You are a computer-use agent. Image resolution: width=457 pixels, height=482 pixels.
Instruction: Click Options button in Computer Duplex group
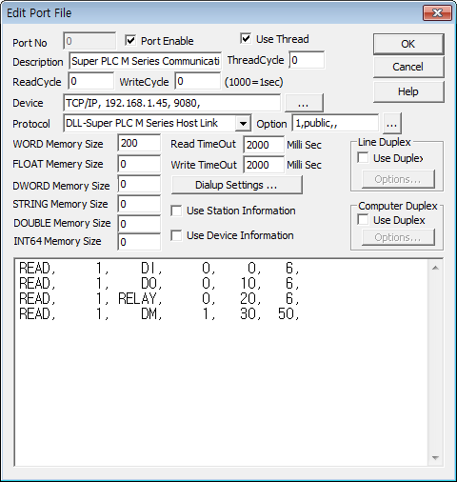point(398,237)
